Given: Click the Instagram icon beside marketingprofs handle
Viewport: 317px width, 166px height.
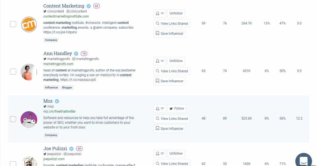Looking at the screenshot, I should tap(74, 59).
